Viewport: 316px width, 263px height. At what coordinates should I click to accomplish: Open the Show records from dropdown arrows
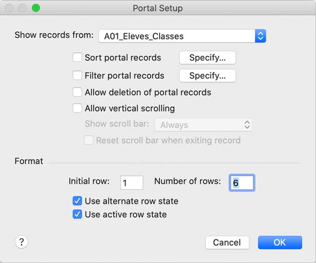pos(260,36)
